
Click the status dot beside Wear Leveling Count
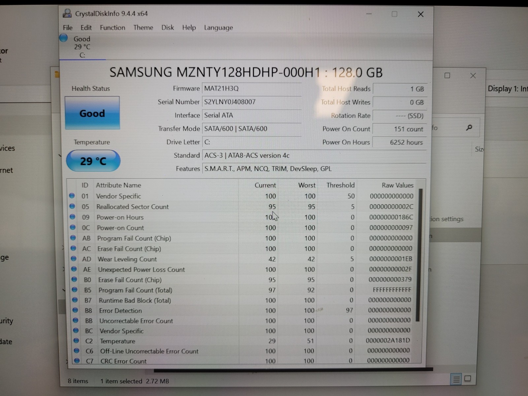pyautogui.click(x=74, y=259)
